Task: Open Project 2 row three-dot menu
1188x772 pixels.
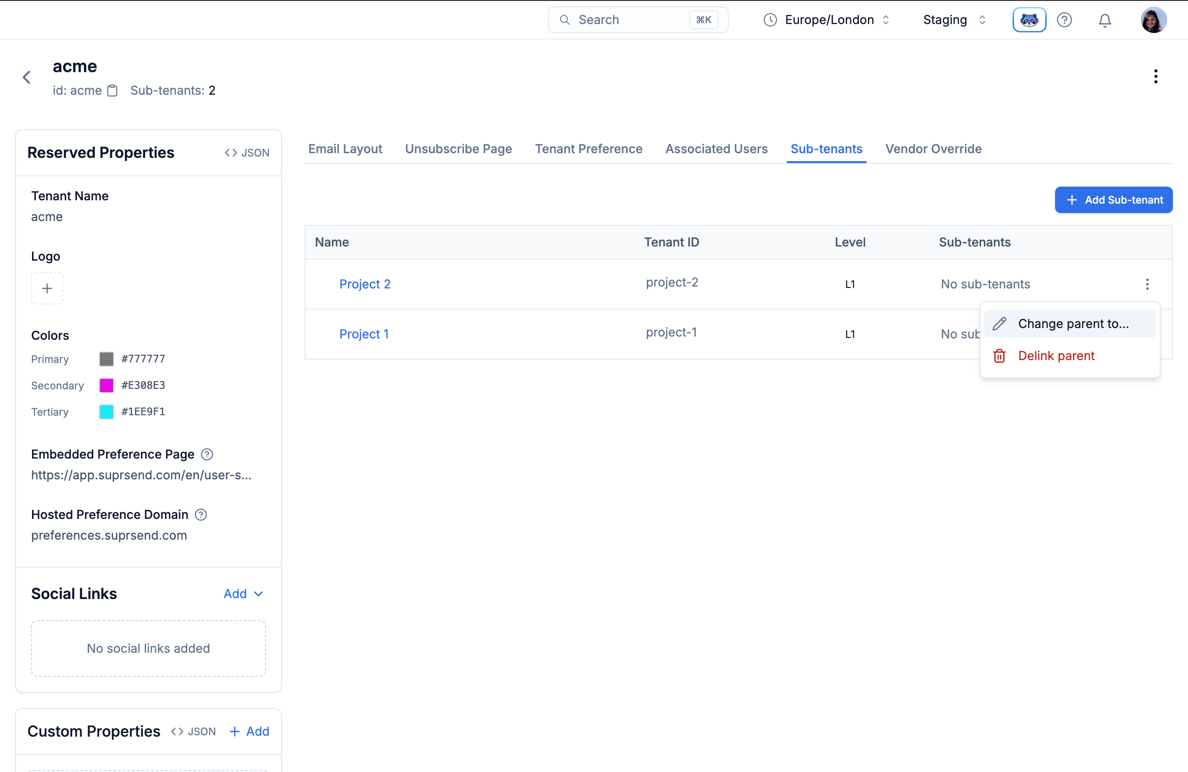Action: [x=1147, y=284]
